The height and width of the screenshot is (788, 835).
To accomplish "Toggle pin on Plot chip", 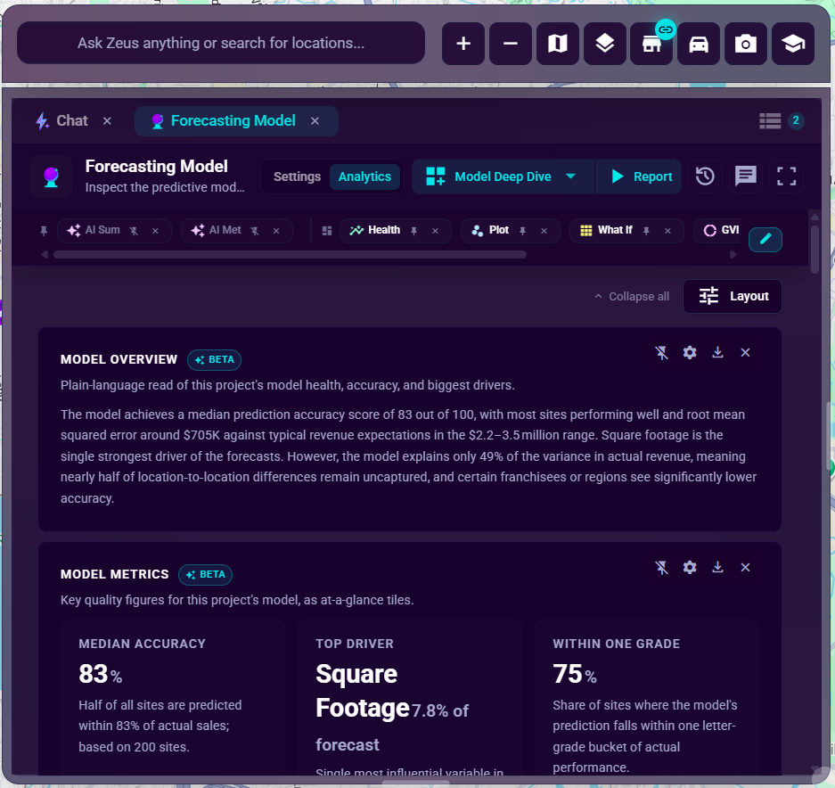I will (x=523, y=231).
